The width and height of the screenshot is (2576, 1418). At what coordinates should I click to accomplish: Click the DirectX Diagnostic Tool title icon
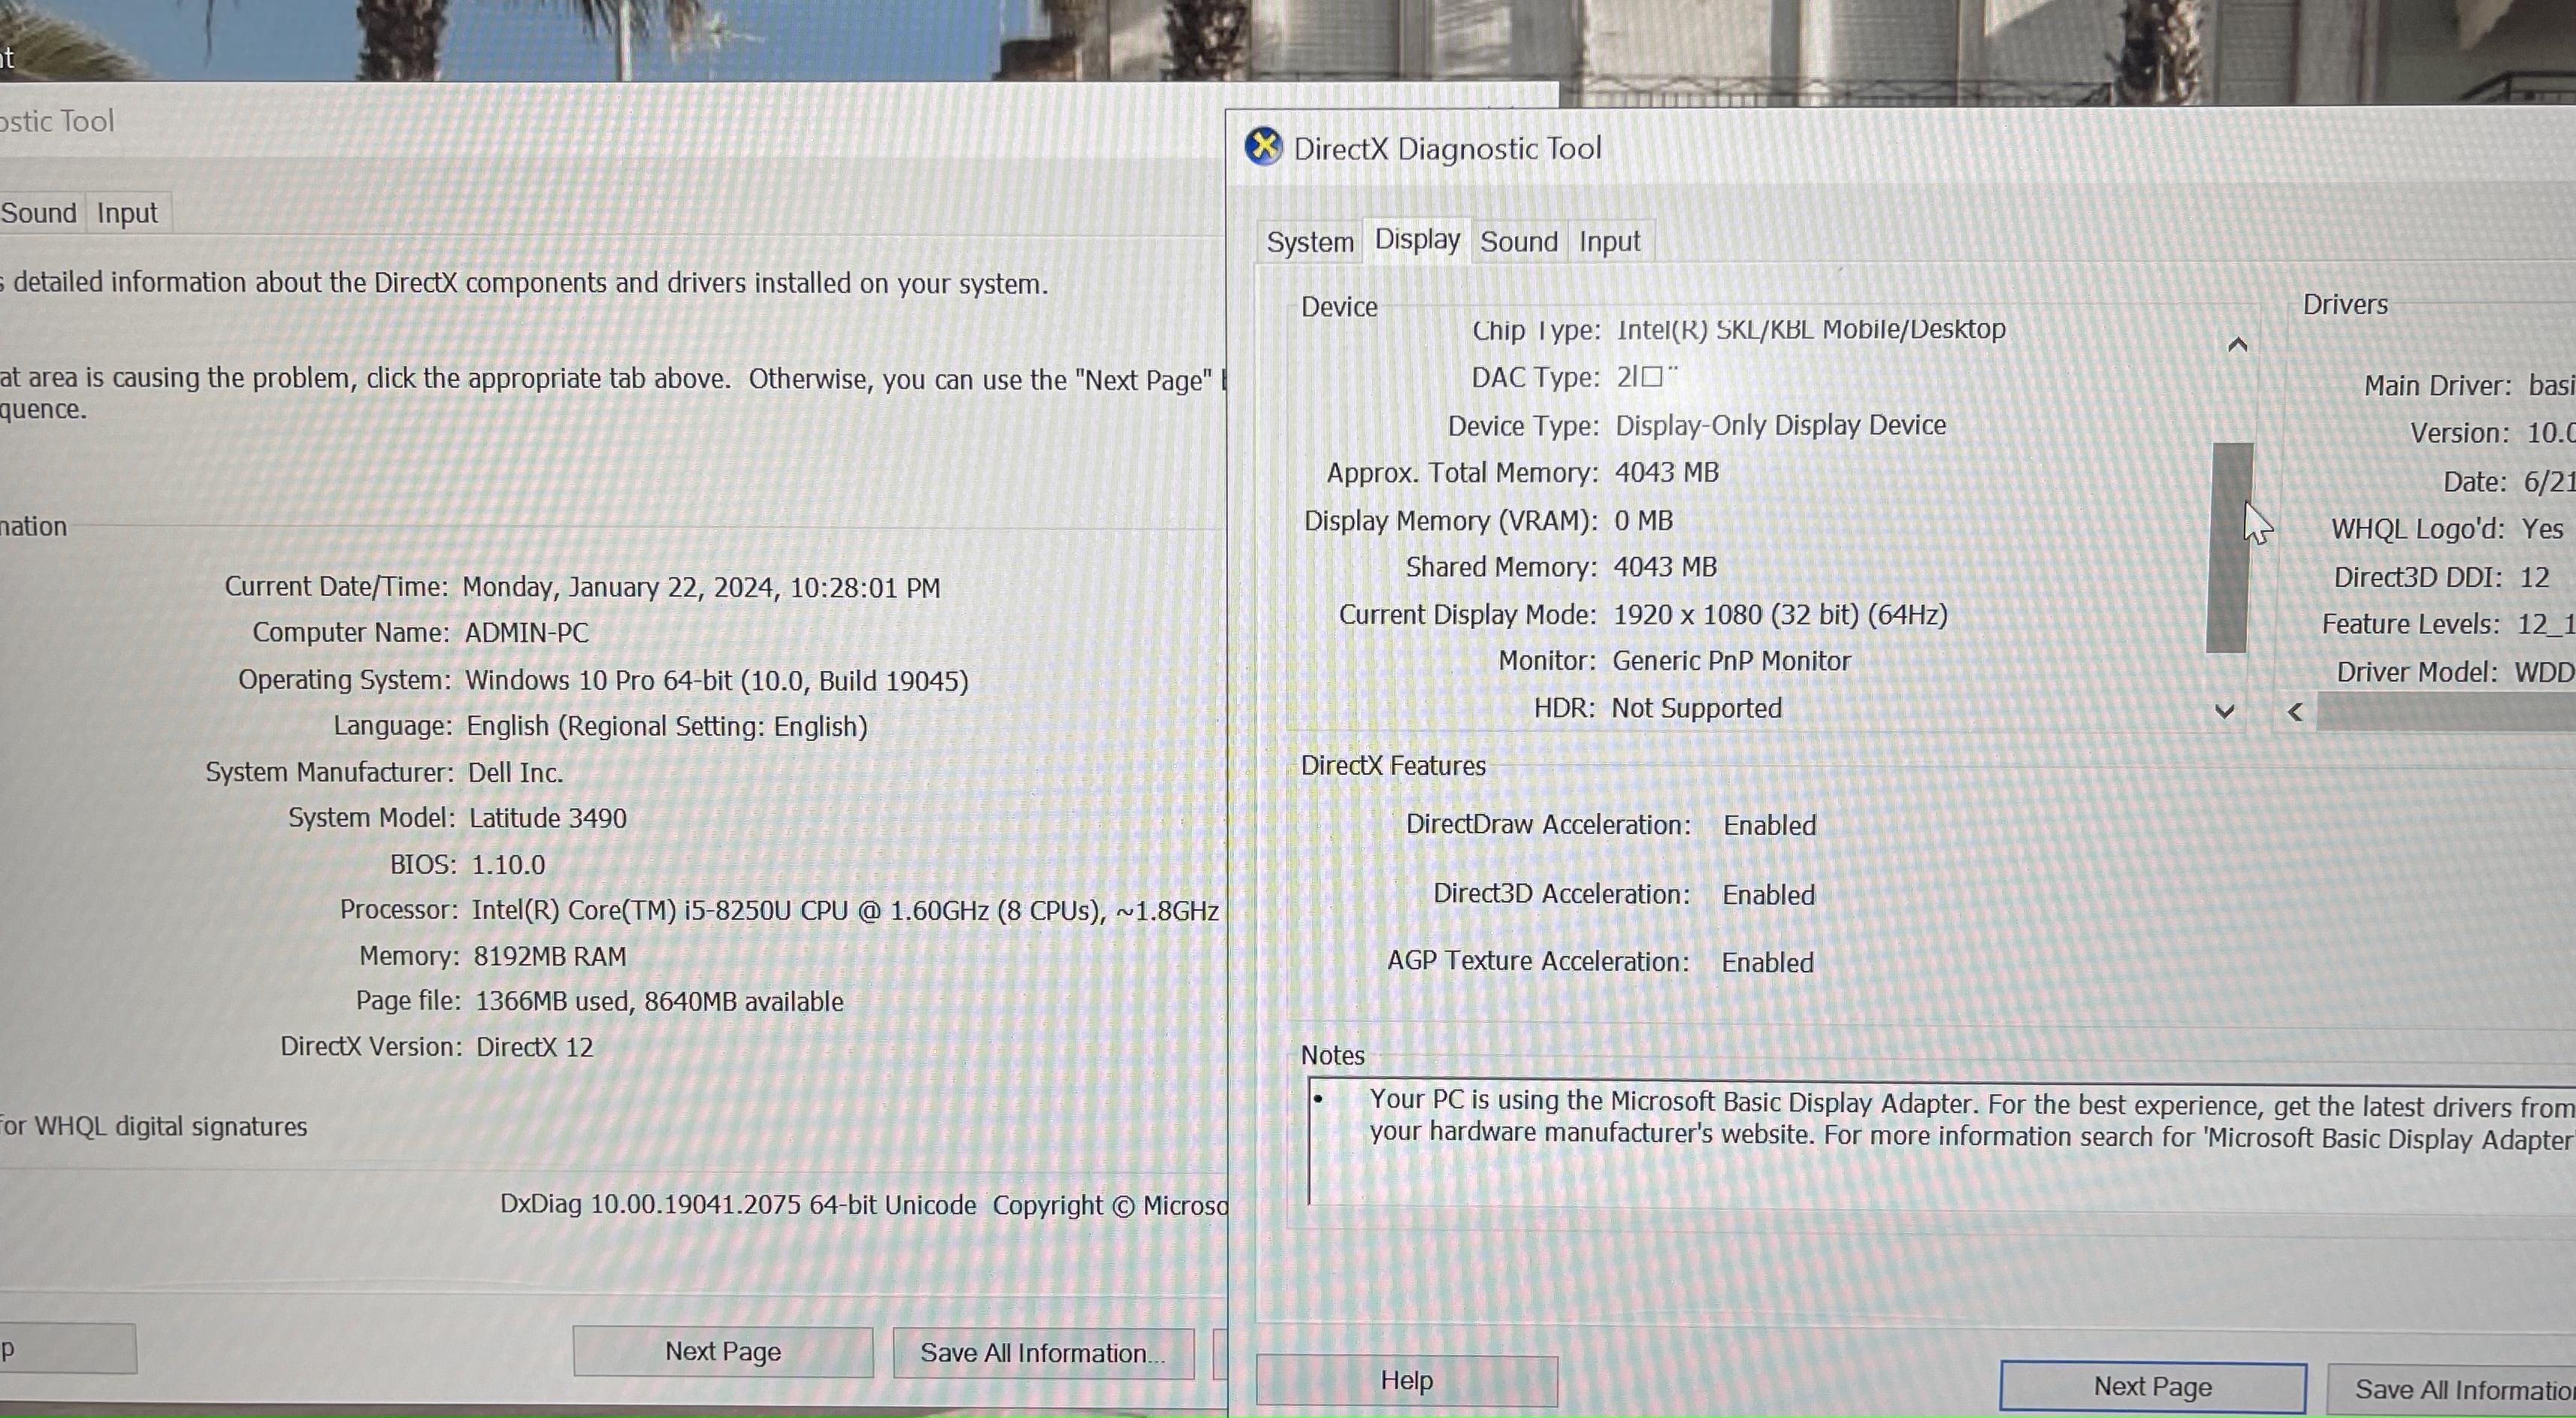tap(1263, 147)
